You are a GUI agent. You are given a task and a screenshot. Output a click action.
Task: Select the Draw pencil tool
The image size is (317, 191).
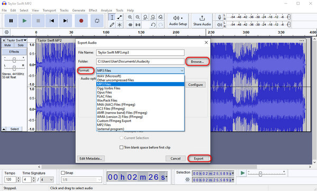112,25
